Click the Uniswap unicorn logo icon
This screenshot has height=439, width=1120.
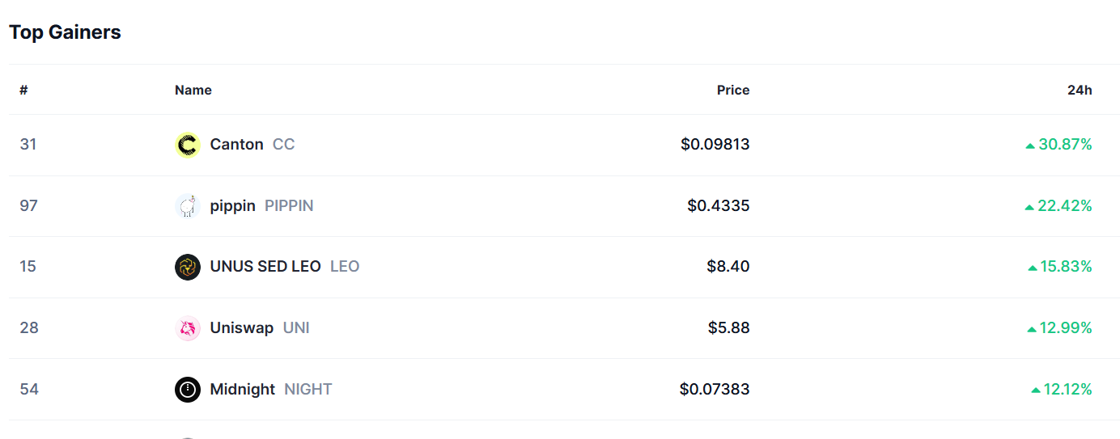[x=188, y=328]
